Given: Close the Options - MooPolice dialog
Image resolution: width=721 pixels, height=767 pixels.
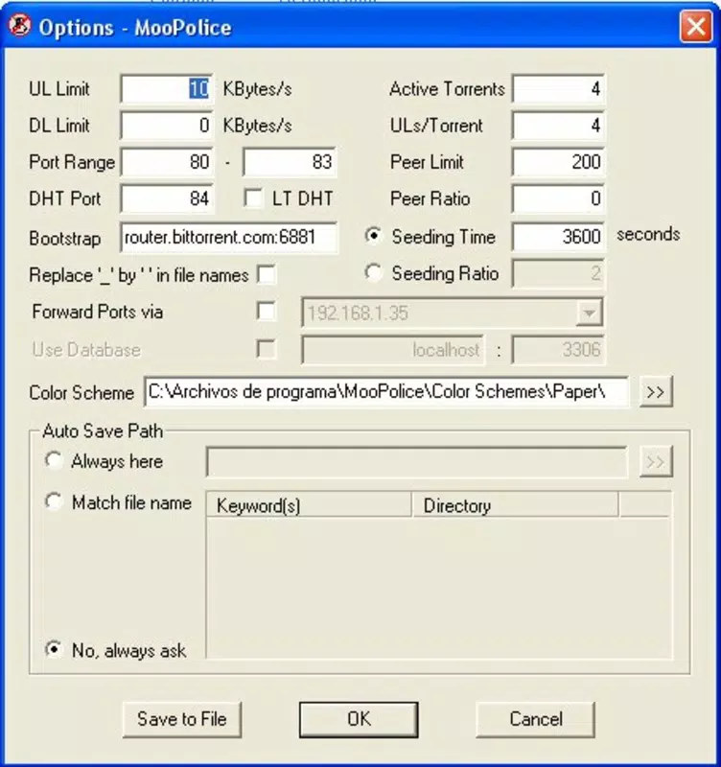Looking at the screenshot, I should pyautogui.click(x=696, y=26).
